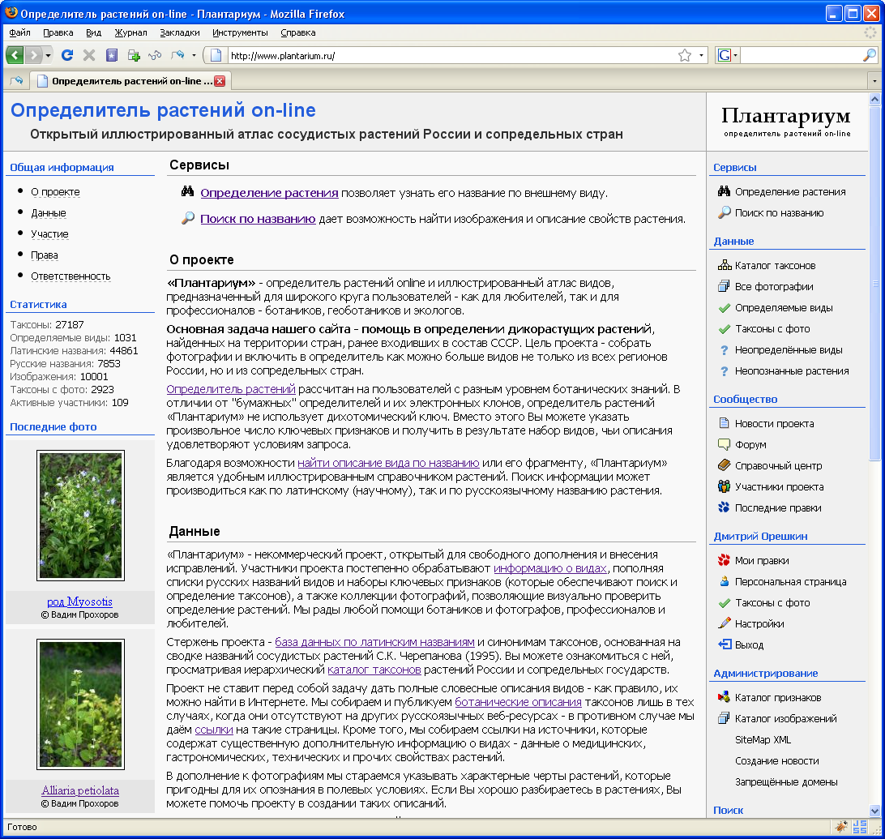
Task: Follow the Определитель растений text link
Action: [x=231, y=389]
